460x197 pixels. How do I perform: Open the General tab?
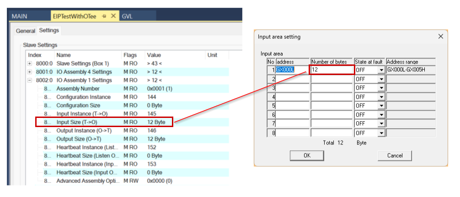pyautogui.click(x=26, y=31)
